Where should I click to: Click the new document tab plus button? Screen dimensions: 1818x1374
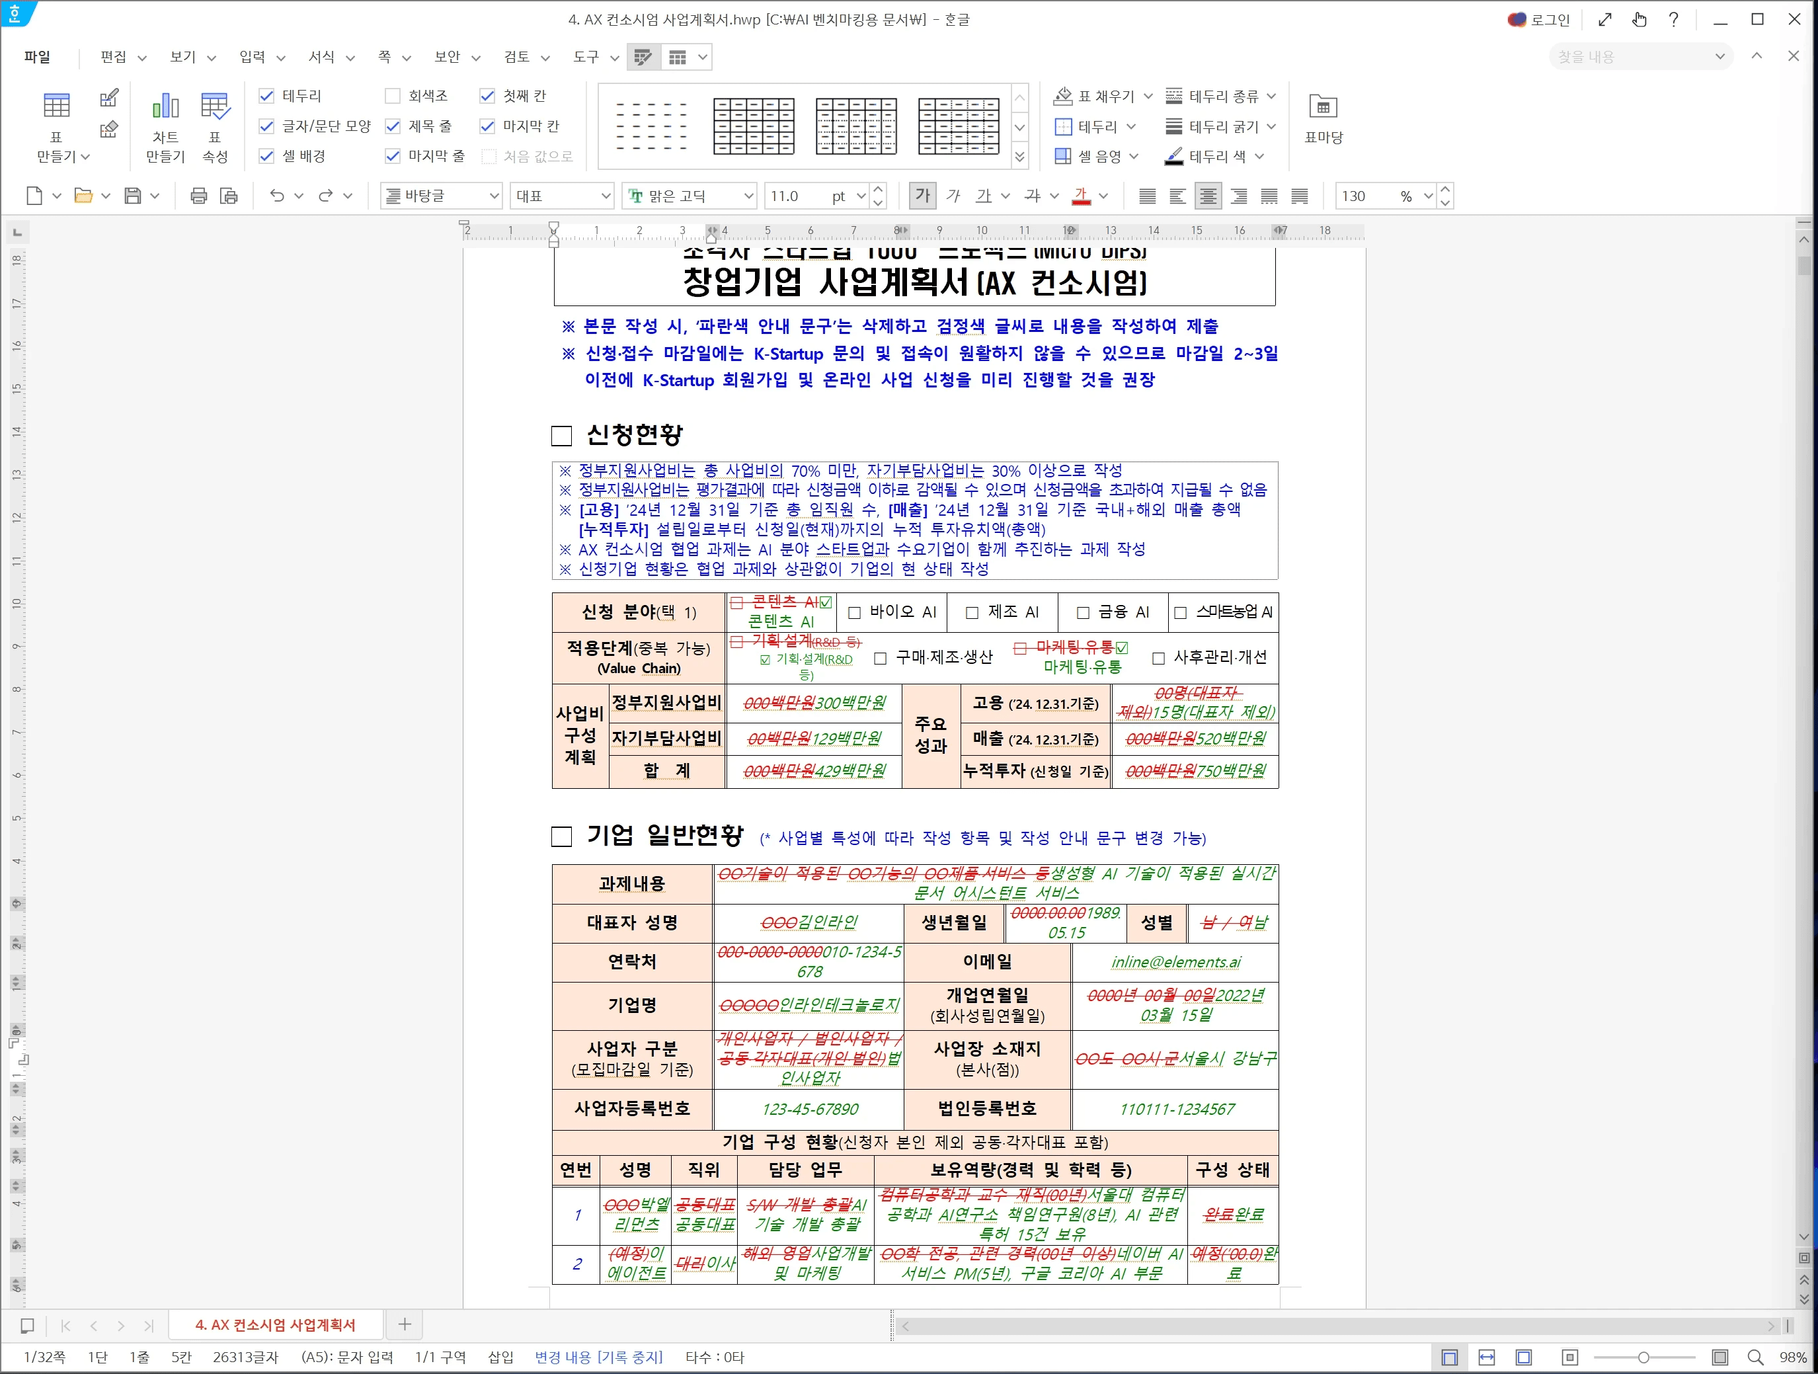coord(405,1324)
